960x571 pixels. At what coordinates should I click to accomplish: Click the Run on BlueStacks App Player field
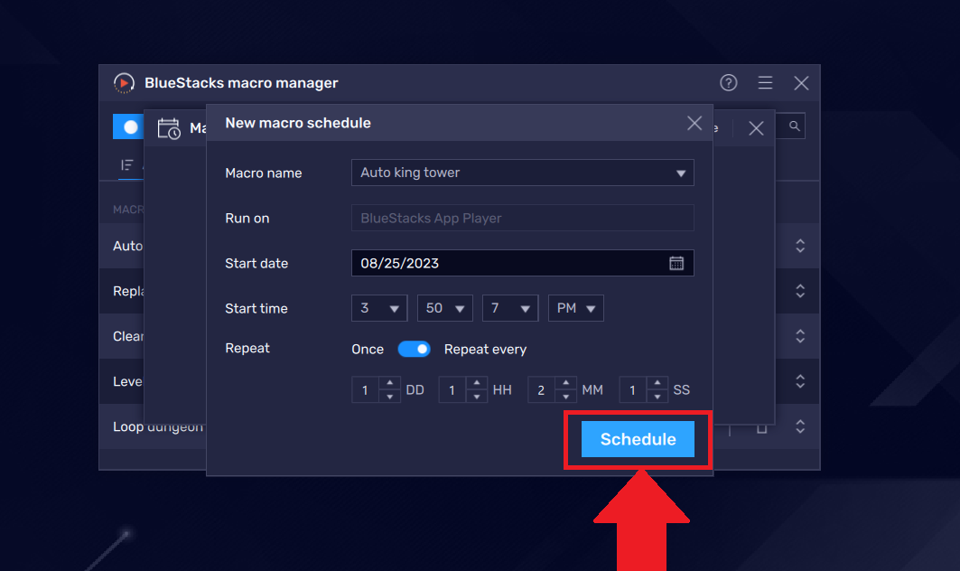tap(522, 218)
